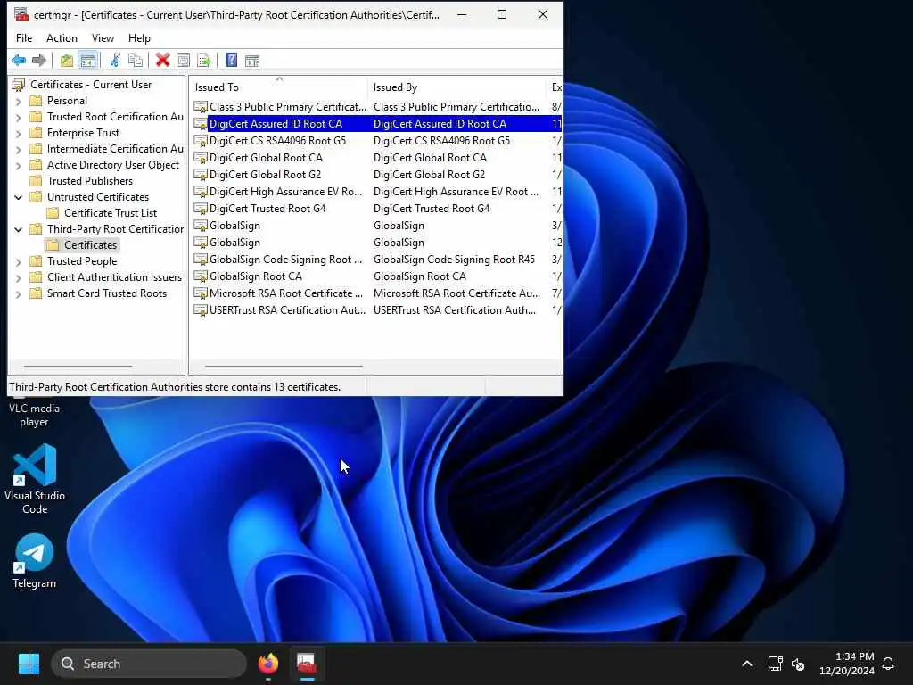Click the tree pane horizontal scrollbar
913x685 pixels.
tap(78, 367)
